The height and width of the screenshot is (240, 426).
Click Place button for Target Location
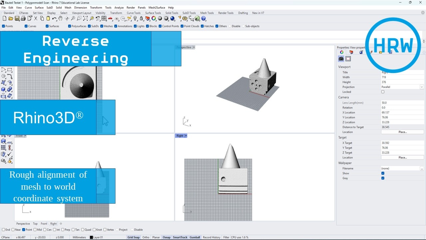[x=402, y=157]
